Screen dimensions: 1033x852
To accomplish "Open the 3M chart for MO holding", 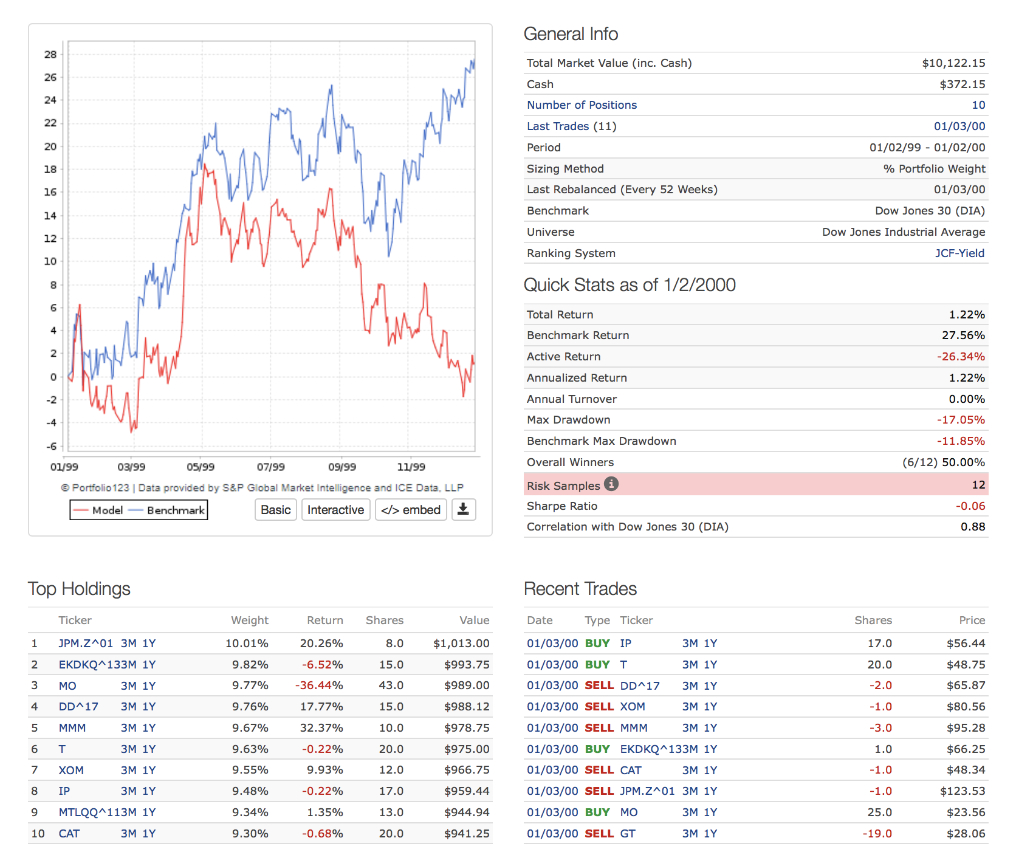I will [x=128, y=686].
